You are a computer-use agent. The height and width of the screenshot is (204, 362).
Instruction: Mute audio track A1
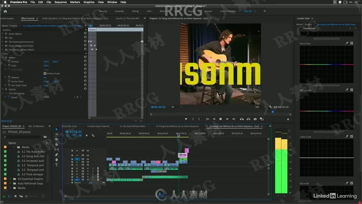[88, 168]
